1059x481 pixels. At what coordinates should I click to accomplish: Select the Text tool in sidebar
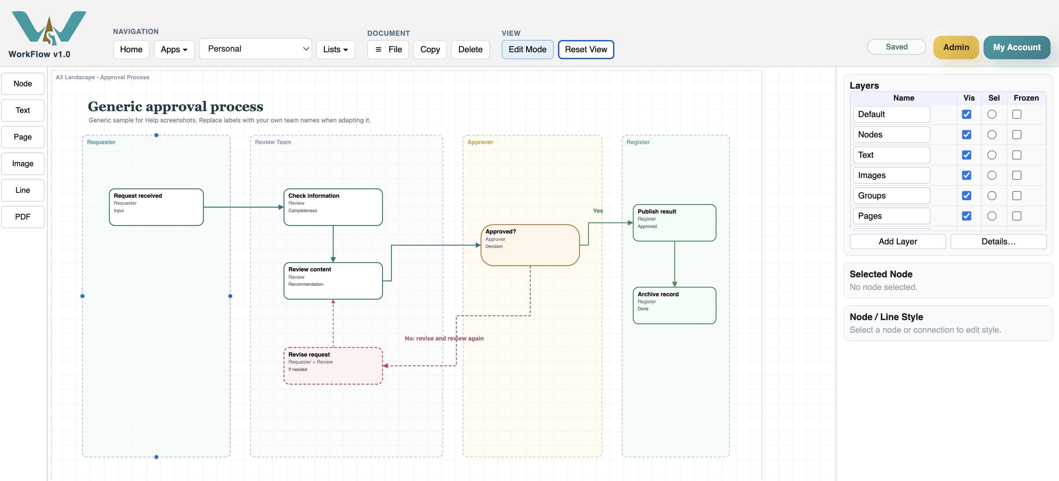[22, 110]
